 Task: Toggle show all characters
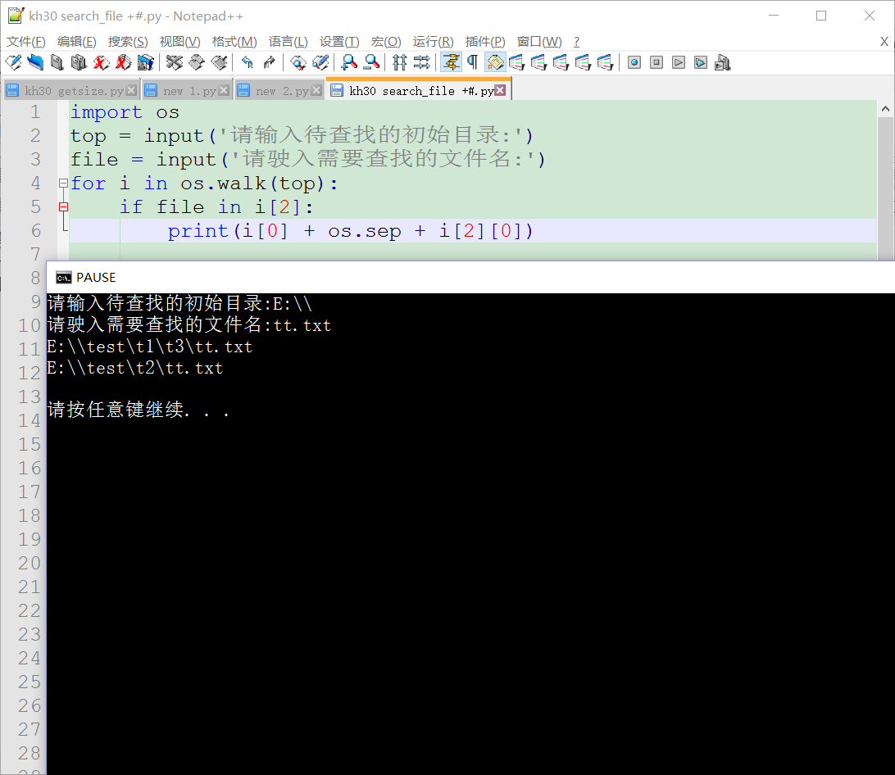pos(473,62)
